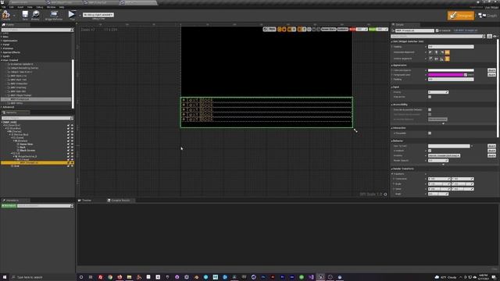Image resolution: width=500 pixels, height=281 pixels.
Task: Open the Edit widget blueprint link in Details
Action: click(466, 30)
